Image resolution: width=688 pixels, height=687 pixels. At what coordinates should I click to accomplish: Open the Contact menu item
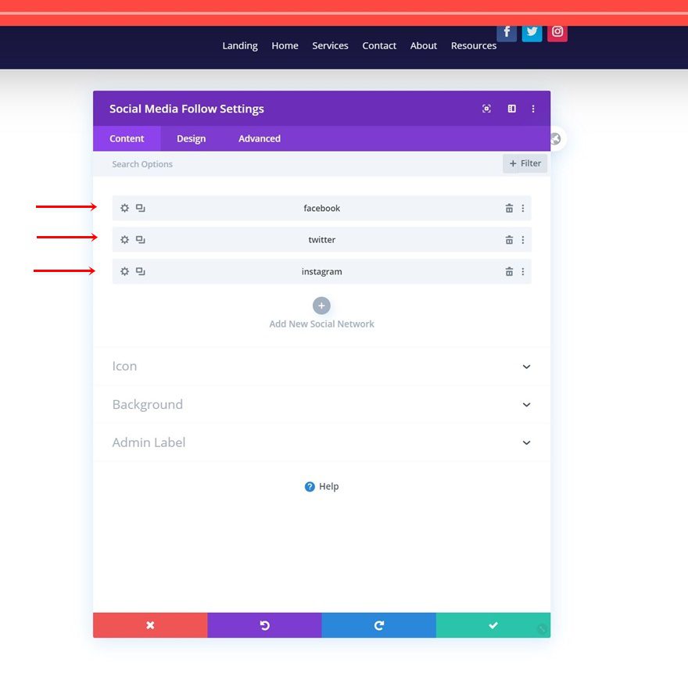click(379, 45)
